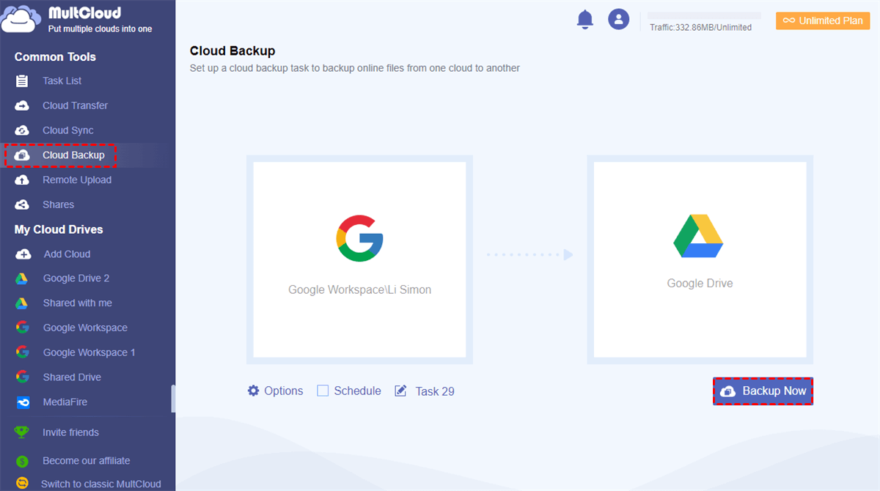Click the Remote Upload icon
Image resolution: width=880 pixels, height=491 pixels.
[22, 180]
